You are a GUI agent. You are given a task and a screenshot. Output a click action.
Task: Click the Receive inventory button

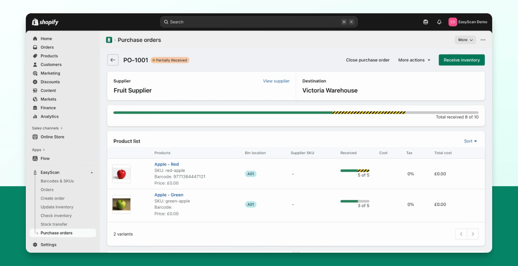[462, 60]
